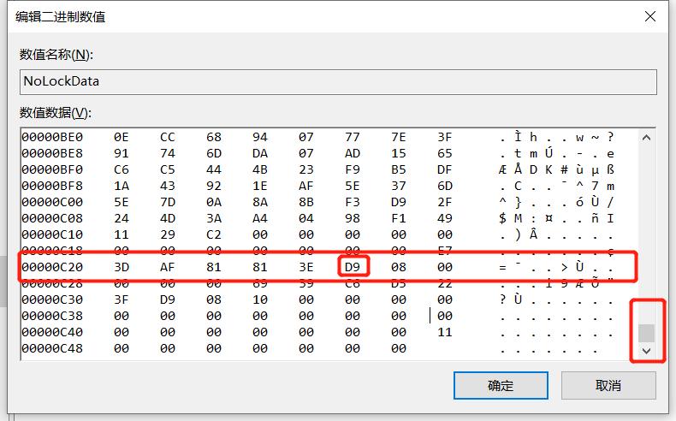Viewport: 676px width, 421px height.
Task: Select byte A4 in row 00000C08
Action: pos(260,218)
